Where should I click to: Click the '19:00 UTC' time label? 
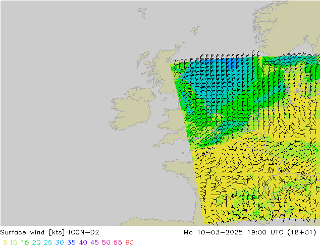[265, 232]
